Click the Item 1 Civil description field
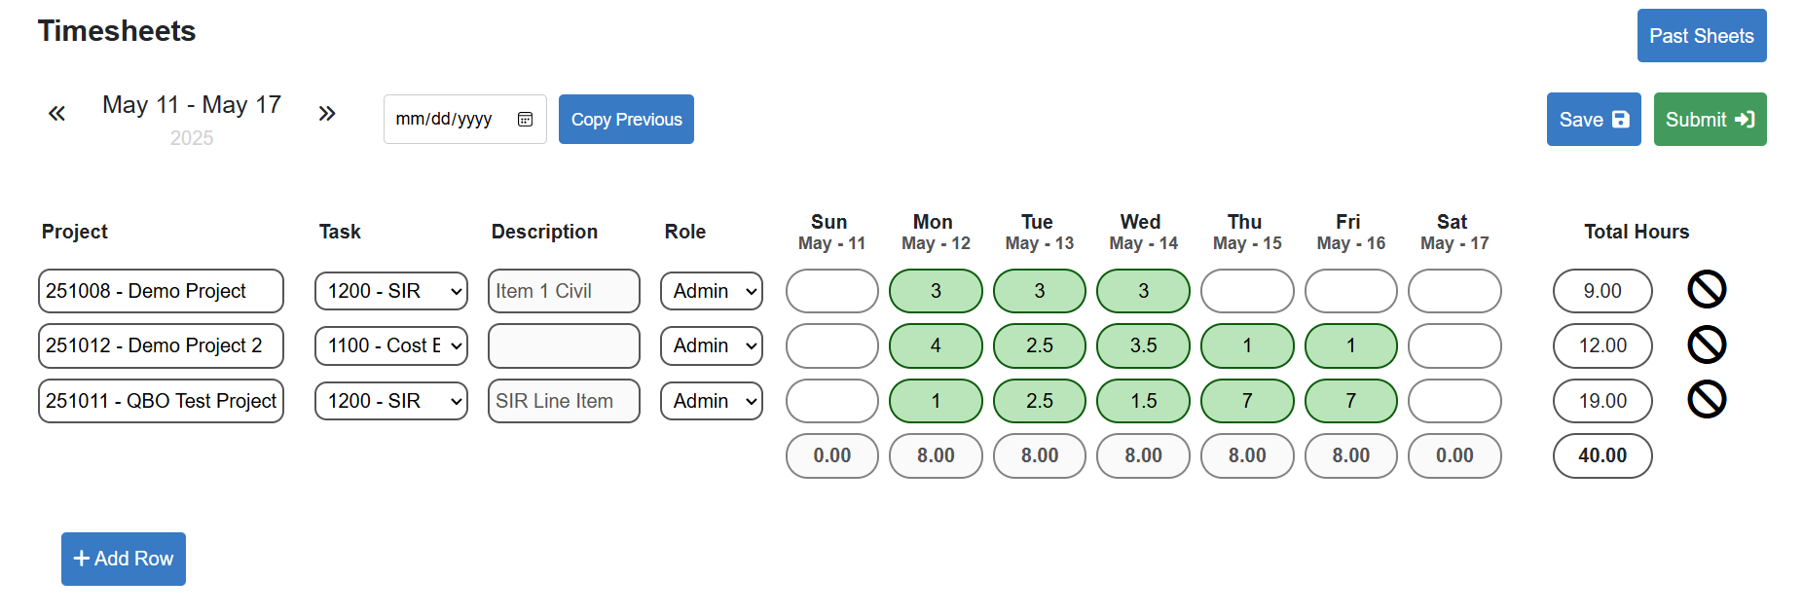Viewport: 1803px width, 616px height. (x=564, y=291)
